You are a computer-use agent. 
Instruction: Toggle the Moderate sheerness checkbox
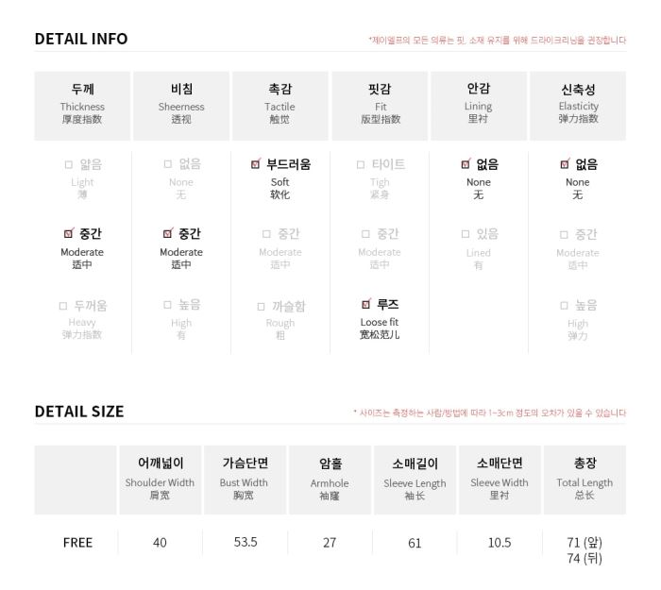click(x=168, y=233)
